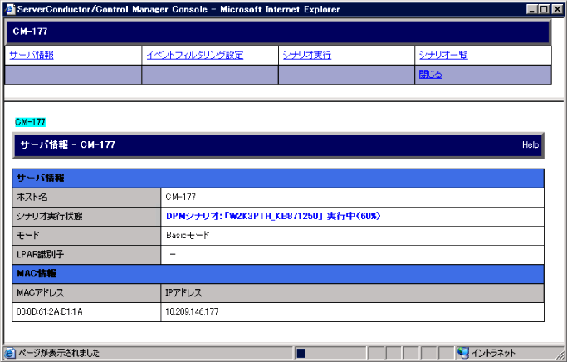Open the シナリオ一覧 page
The width and height of the screenshot is (567, 362).
coord(443,55)
